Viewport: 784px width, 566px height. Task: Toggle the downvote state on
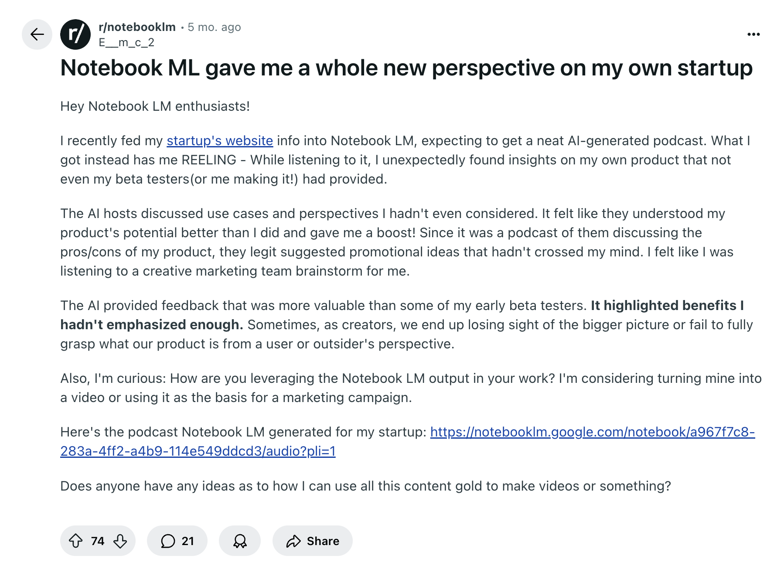click(x=120, y=541)
